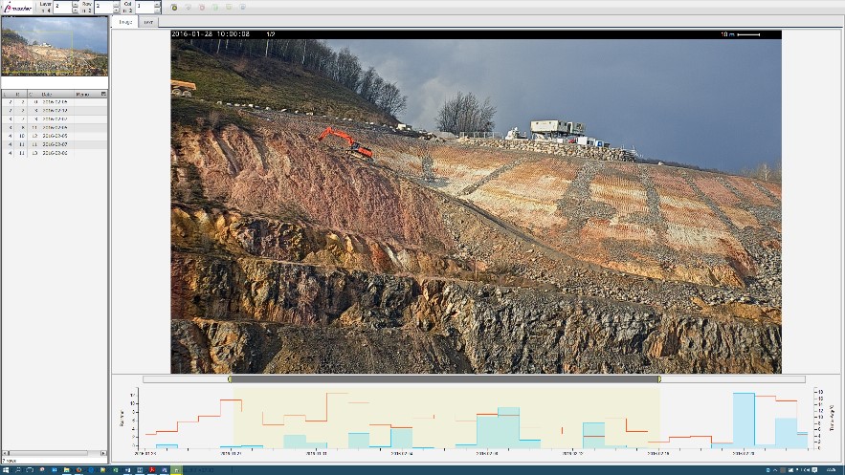The height and width of the screenshot is (475, 845).
Task: Click the tall blue bar at the chart's right
Action: pos(744,421)
